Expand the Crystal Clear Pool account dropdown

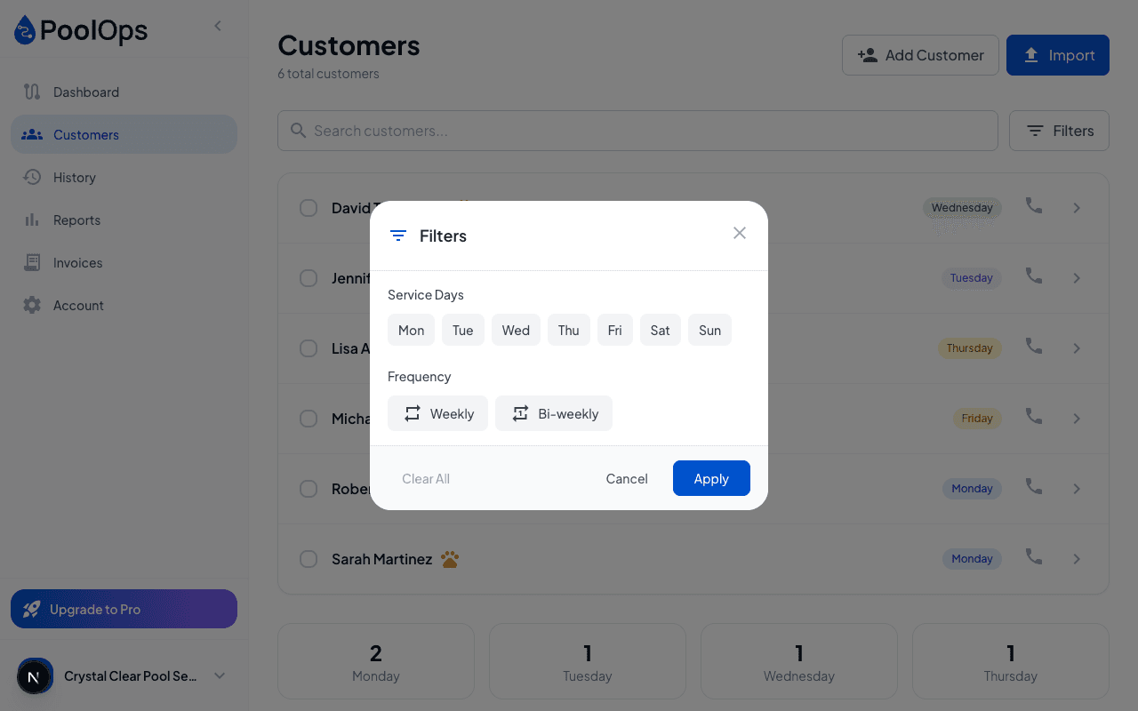pos(220,675)
